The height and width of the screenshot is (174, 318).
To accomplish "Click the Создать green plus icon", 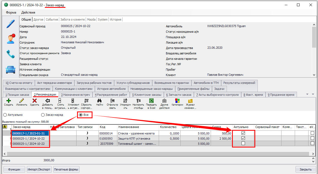I will click(9, 101).
